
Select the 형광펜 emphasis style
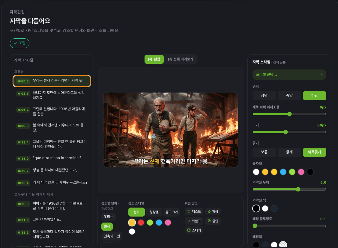click(x=154, y=212)
